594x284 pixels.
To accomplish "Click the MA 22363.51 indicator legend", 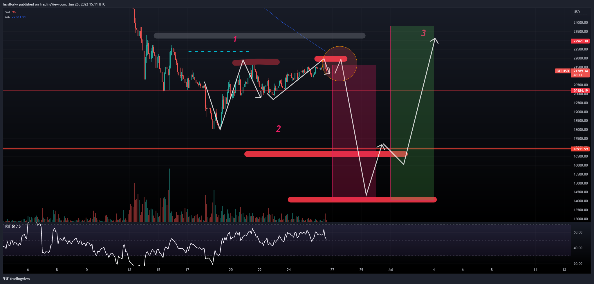I will point(15,17).
